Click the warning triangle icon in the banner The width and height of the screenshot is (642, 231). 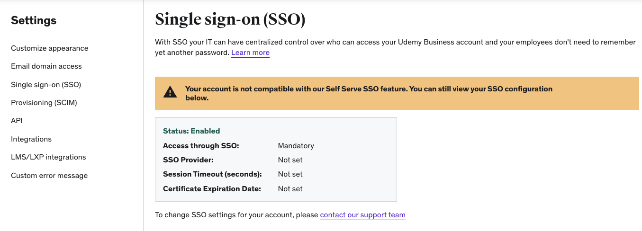tap(170, 93)
